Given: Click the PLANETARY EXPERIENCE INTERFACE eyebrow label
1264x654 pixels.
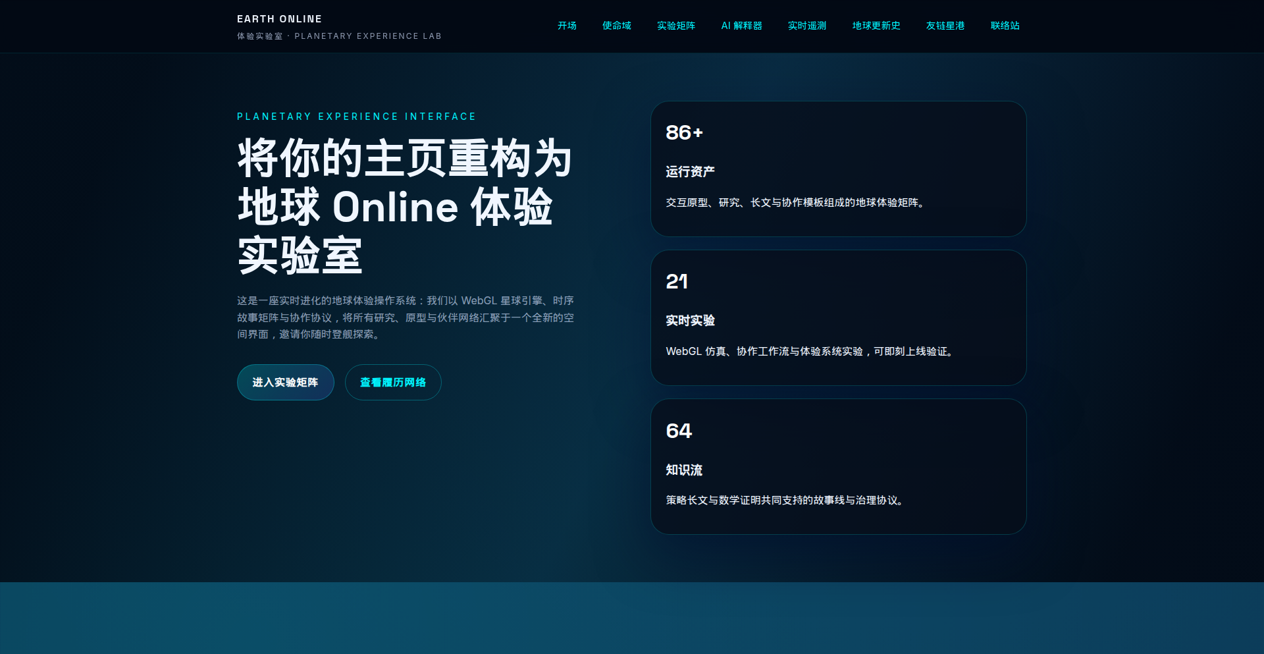Looking at the screenshot, I should click(356, 117).
